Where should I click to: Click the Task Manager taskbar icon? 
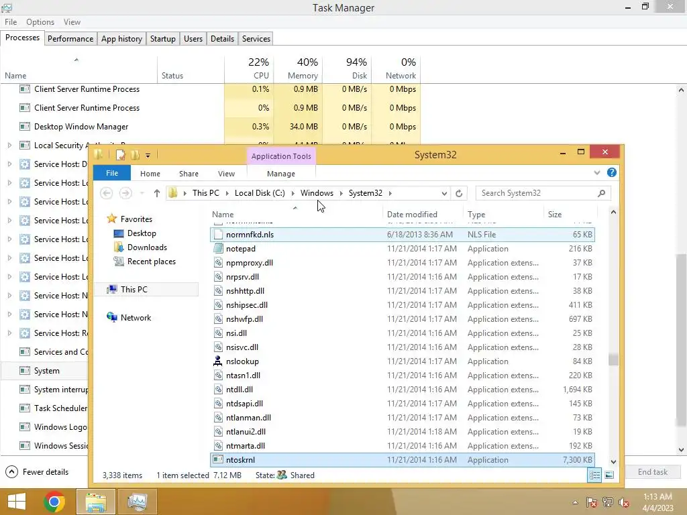137,502
